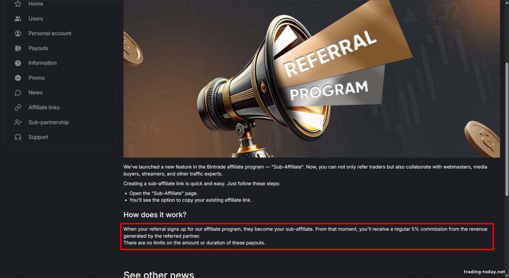Select the Affiliate links text label

tap(44, 107)
